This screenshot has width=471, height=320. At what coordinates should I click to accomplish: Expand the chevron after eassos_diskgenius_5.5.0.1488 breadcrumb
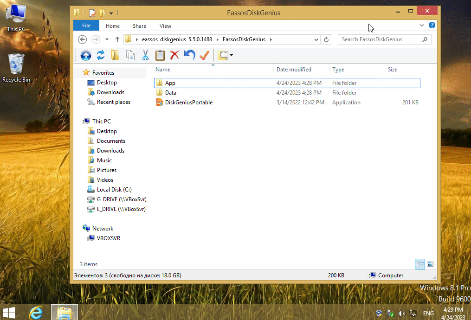click(x=218, y=39)
